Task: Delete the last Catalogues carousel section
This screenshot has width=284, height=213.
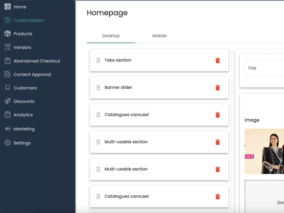Action: (x=218, y=197)
